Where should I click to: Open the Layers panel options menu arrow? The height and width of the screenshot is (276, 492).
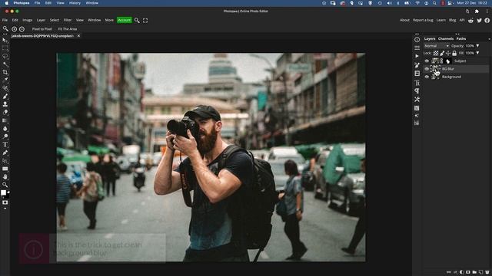(x=490, y=39)
